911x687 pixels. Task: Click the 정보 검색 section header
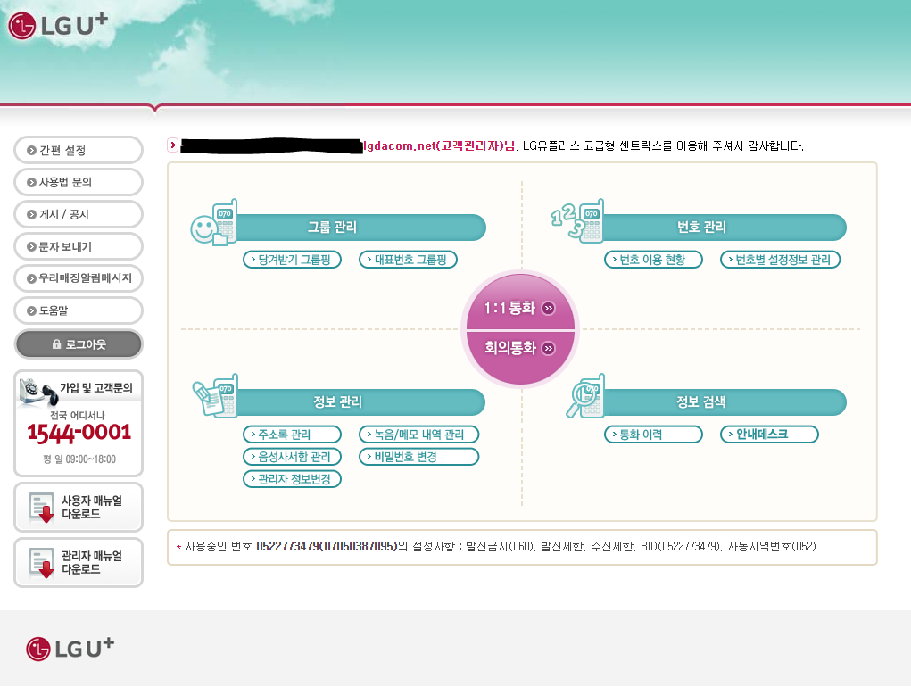click(x=724, y=401)
